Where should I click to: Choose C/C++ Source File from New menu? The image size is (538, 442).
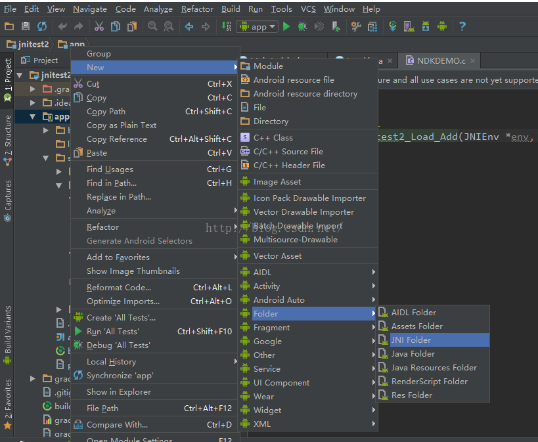pos(288,151)
